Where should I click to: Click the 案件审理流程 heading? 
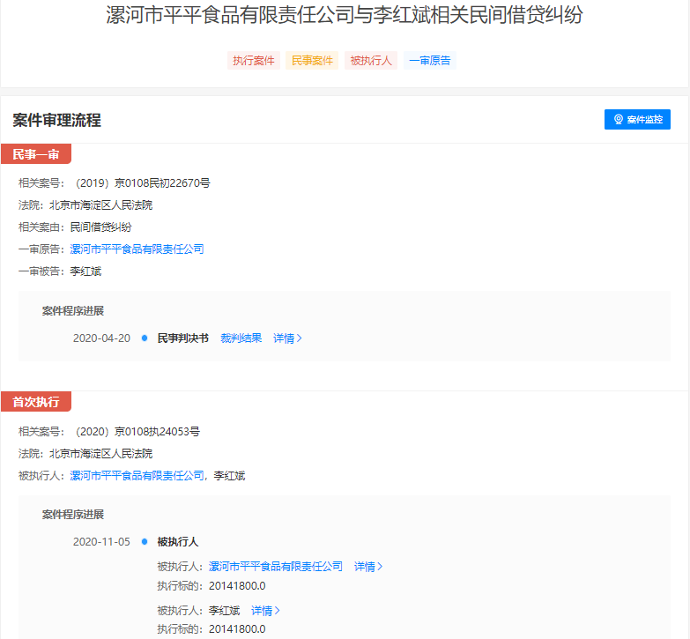56,120
